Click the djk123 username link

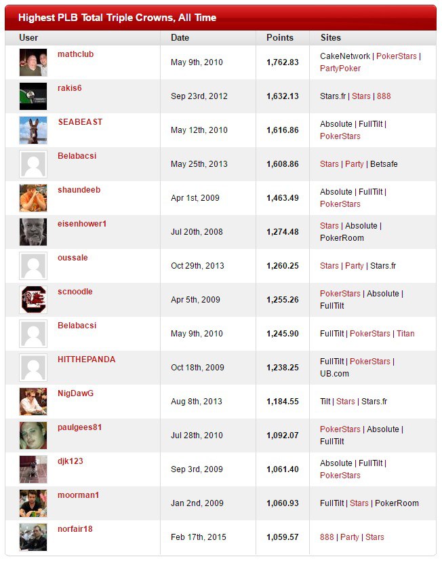71,461
